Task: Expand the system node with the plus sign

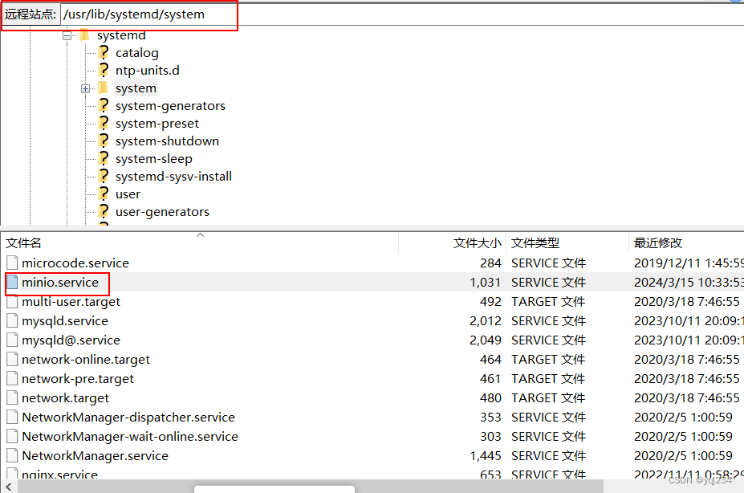Action: pos(86,88)
